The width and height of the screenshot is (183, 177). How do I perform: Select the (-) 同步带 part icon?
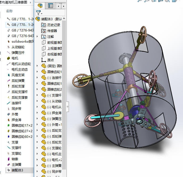coord(44,171)
